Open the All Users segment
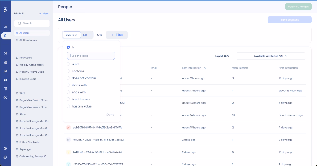The image size is (317, 166). click(32, 33)
